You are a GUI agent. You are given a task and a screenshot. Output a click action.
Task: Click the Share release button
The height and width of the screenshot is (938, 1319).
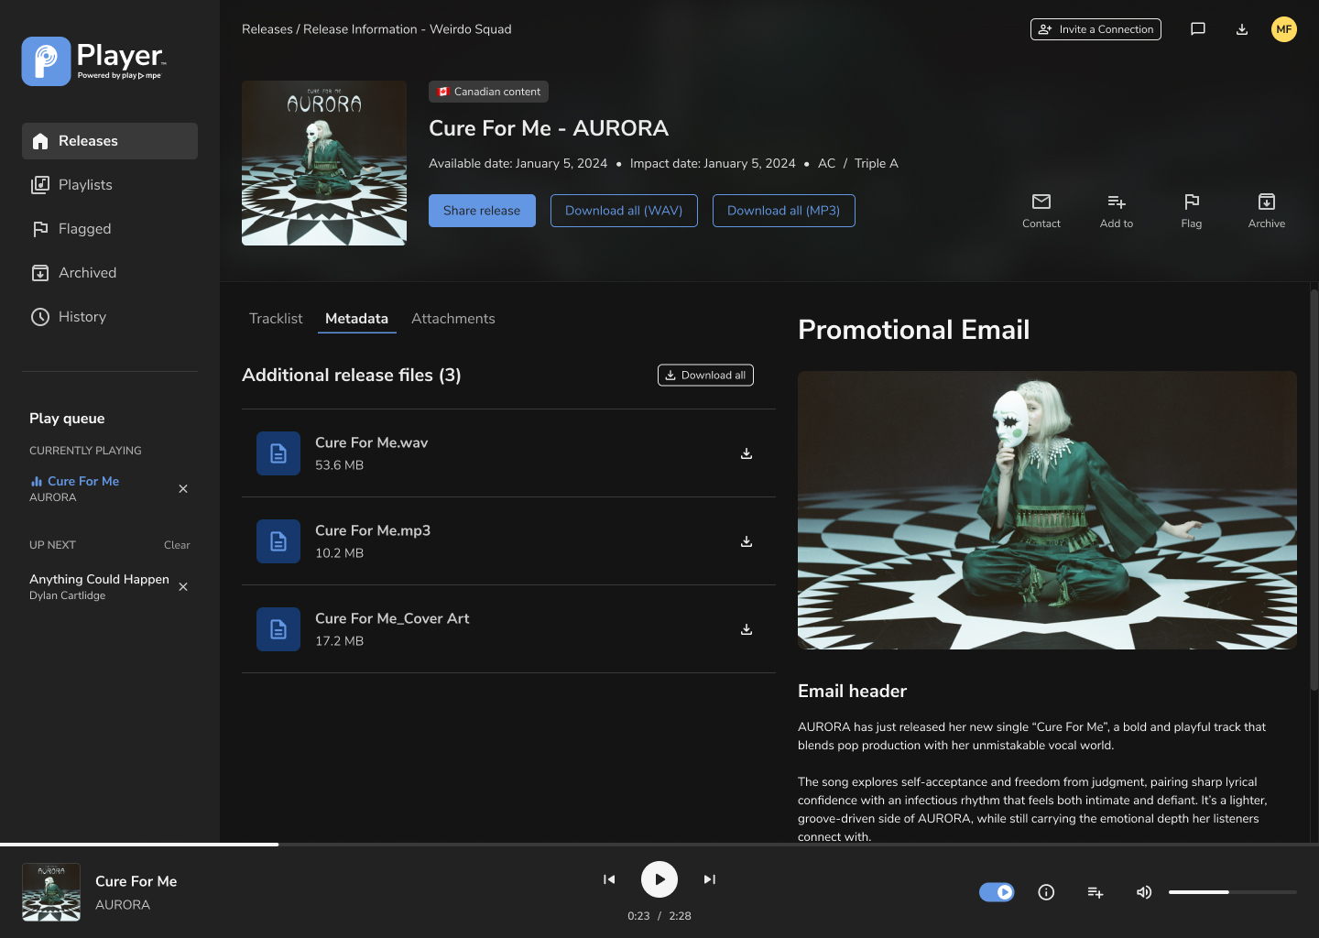[x=482, y=211]
